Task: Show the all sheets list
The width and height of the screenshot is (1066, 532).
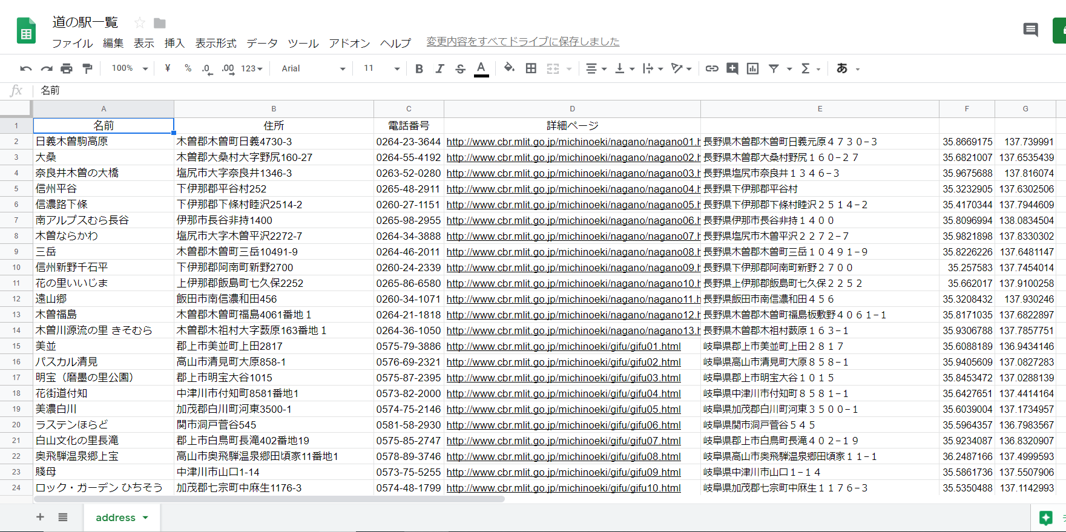Action: pyautogui.click(x=63, y=517)
